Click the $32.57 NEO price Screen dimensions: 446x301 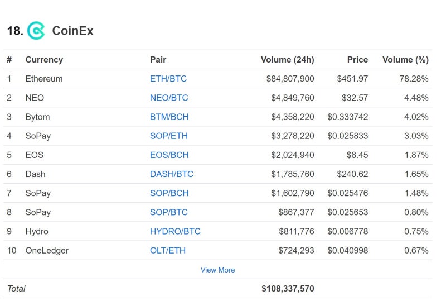tap(355, 98)
